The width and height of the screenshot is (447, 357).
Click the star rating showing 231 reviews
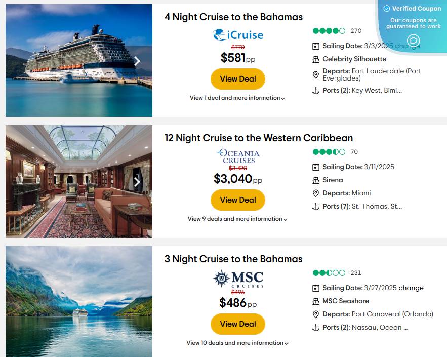pos(329,273)
